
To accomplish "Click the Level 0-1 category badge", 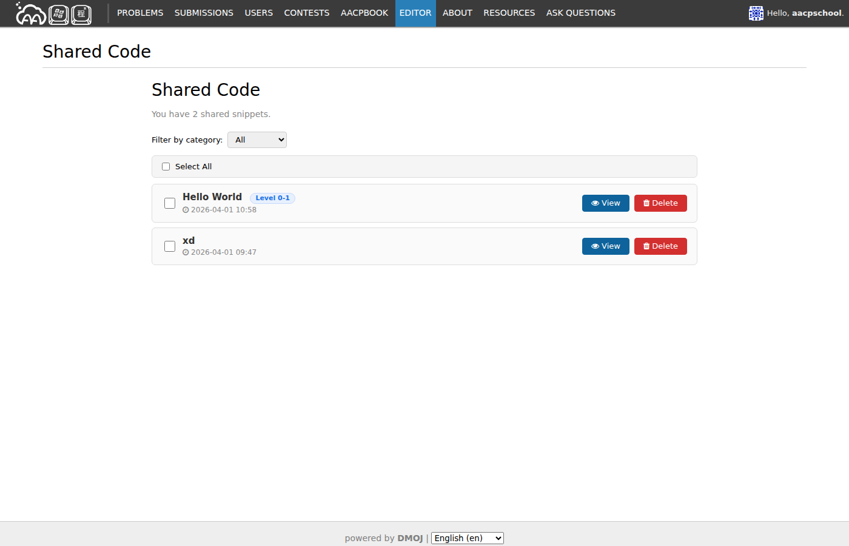I will 272,198.
